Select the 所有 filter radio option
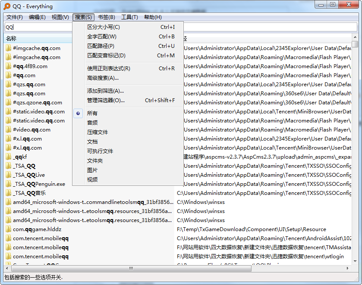The height and width of the screenshot is (285, 362). [x=128, y=113]
